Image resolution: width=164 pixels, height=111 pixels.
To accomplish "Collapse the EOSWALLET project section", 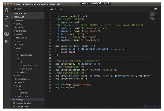I will coord(28,17).
